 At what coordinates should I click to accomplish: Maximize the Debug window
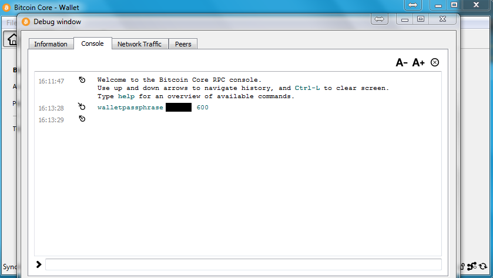coord(421,19)
